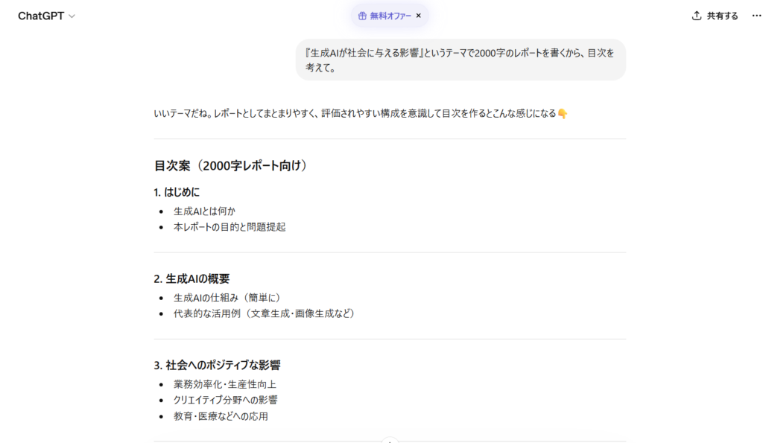The image size is (763, 443).
Task: Select the user prompt message bubble
Action: tap(460, 60)
